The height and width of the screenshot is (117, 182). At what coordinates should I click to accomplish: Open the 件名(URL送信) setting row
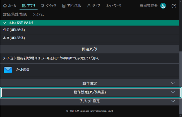(90, 30)
